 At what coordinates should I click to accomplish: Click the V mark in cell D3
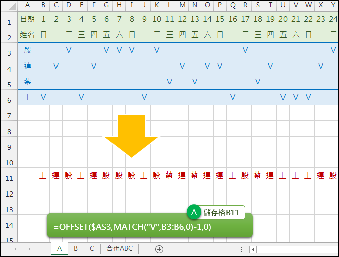[69, 50]
